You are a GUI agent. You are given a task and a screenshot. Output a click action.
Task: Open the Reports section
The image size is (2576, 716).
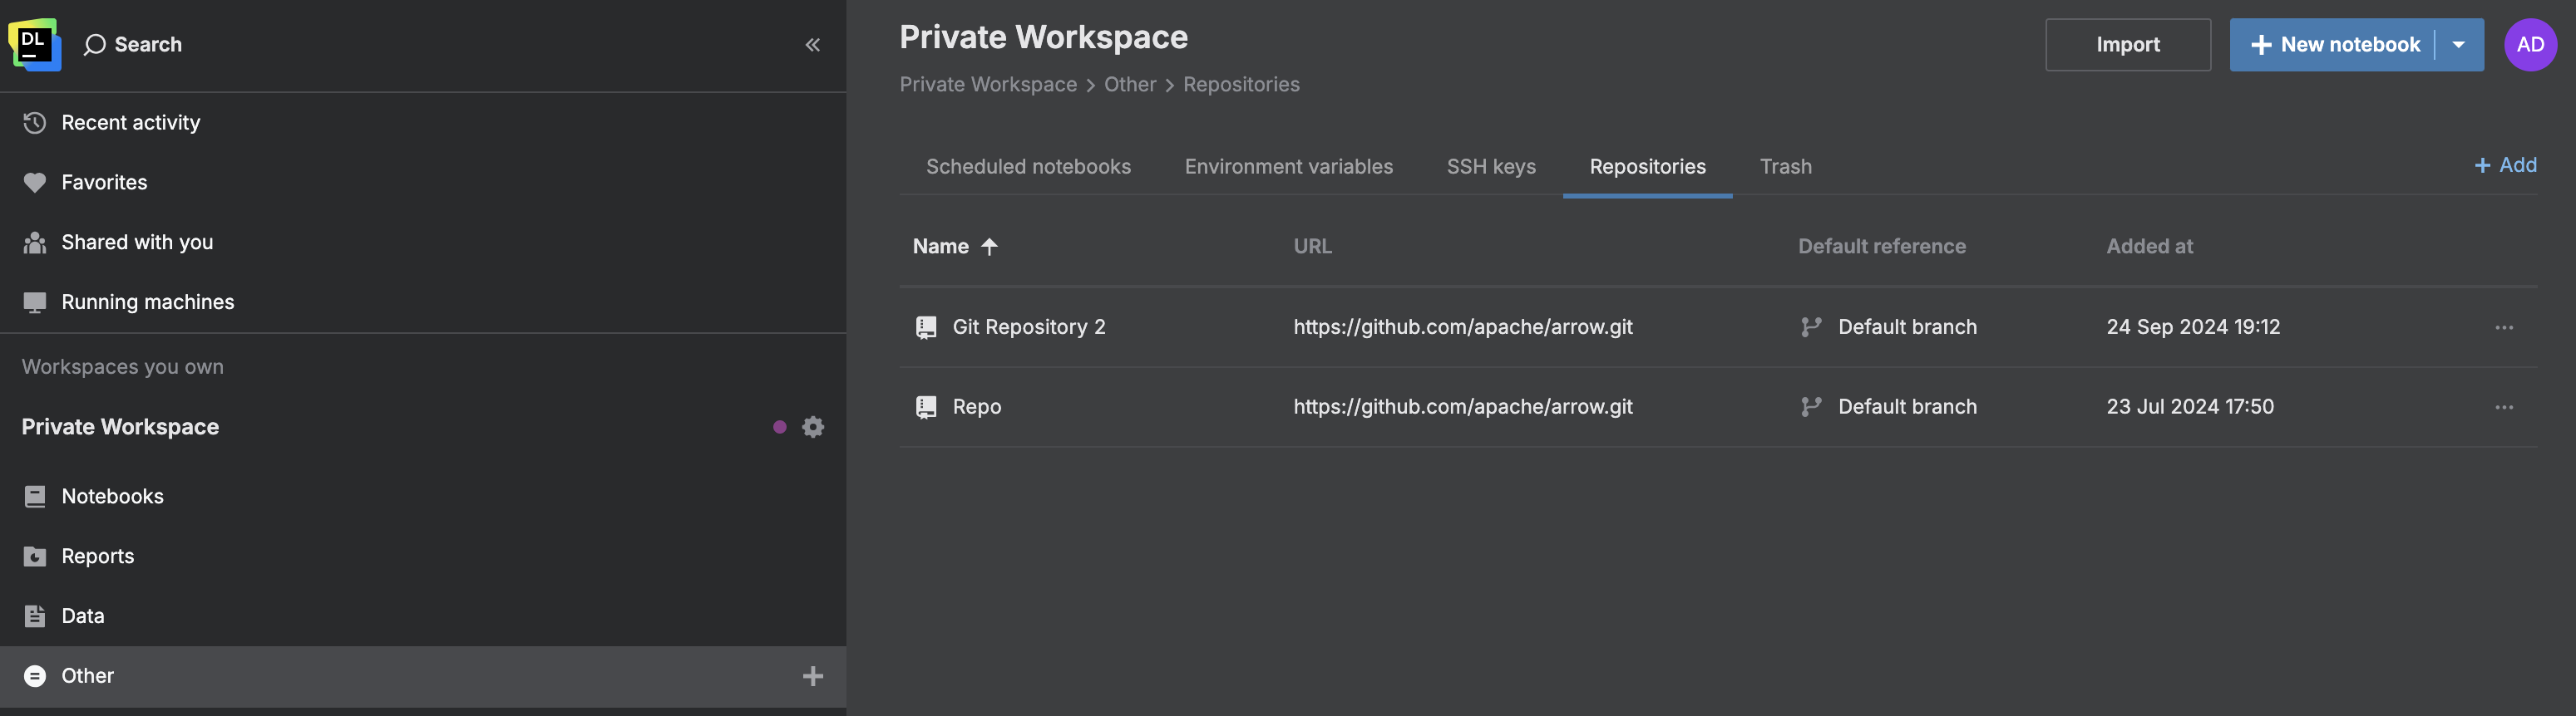(97, 557)
